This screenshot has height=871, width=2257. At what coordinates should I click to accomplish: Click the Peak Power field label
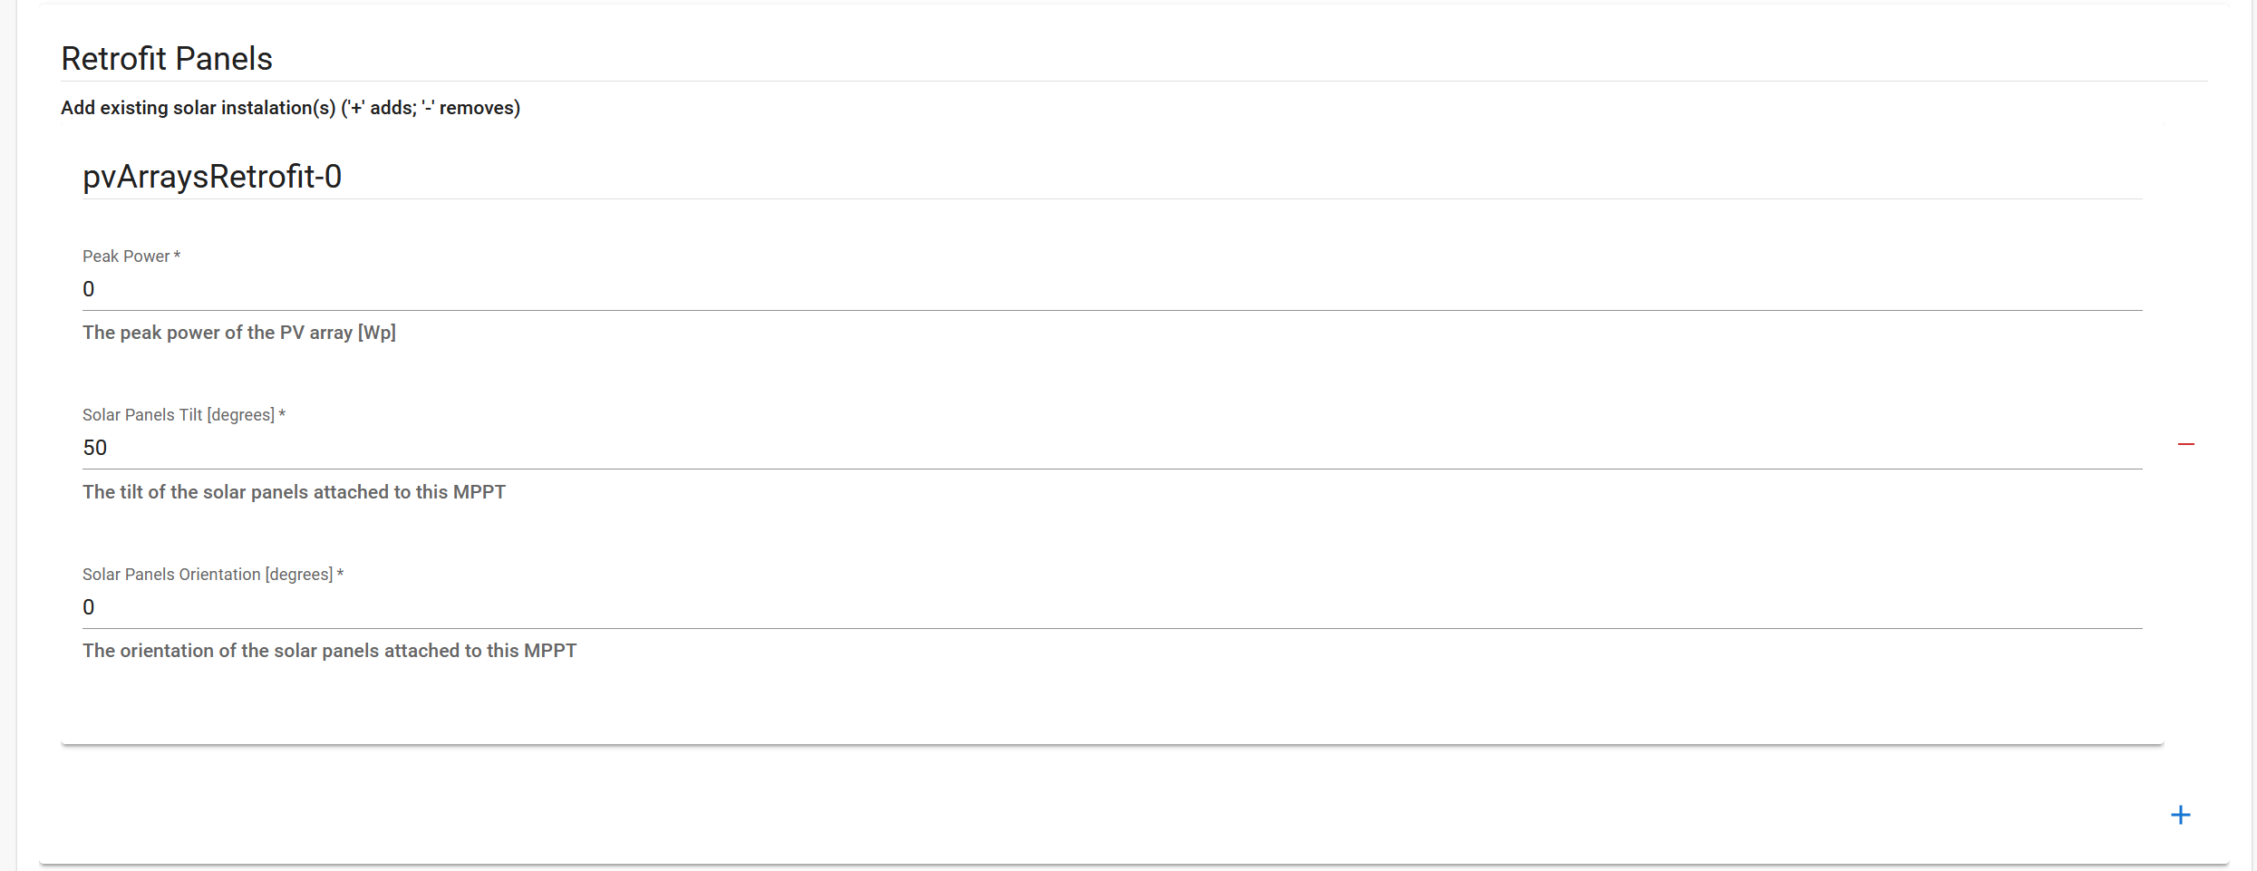tap(126, 256)
